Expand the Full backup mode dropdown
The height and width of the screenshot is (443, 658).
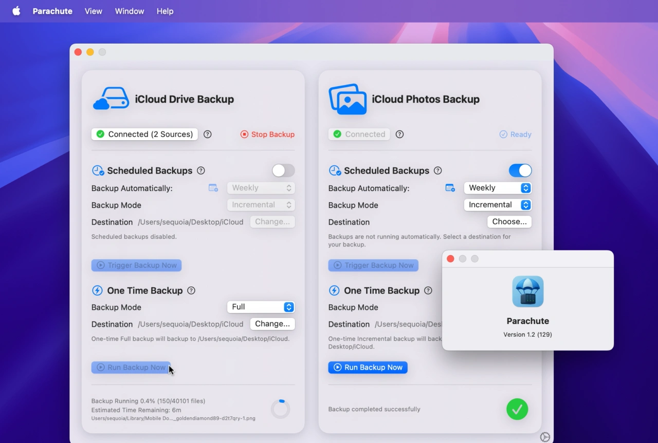tap(261, 307)
